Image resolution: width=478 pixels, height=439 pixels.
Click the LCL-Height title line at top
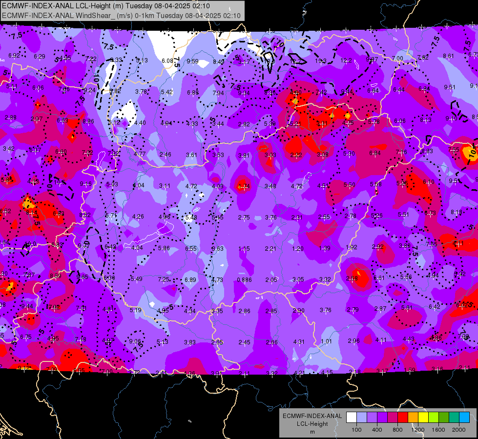106,6
